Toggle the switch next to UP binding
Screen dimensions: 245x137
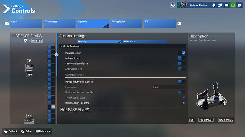coord(51,61)
